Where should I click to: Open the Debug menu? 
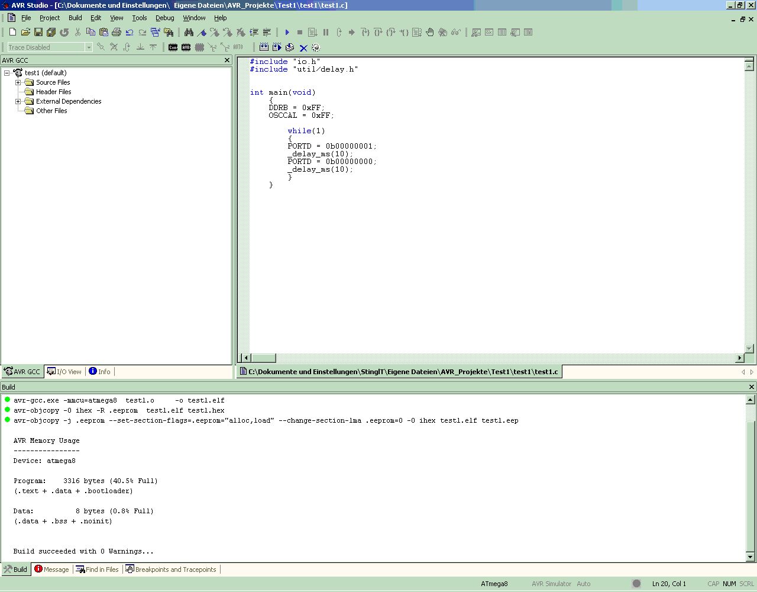coord(164,18)
